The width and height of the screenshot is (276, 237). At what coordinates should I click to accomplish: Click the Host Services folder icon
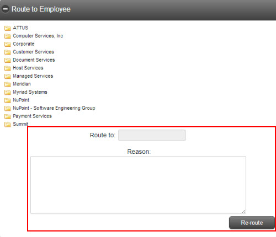[8, 68]
